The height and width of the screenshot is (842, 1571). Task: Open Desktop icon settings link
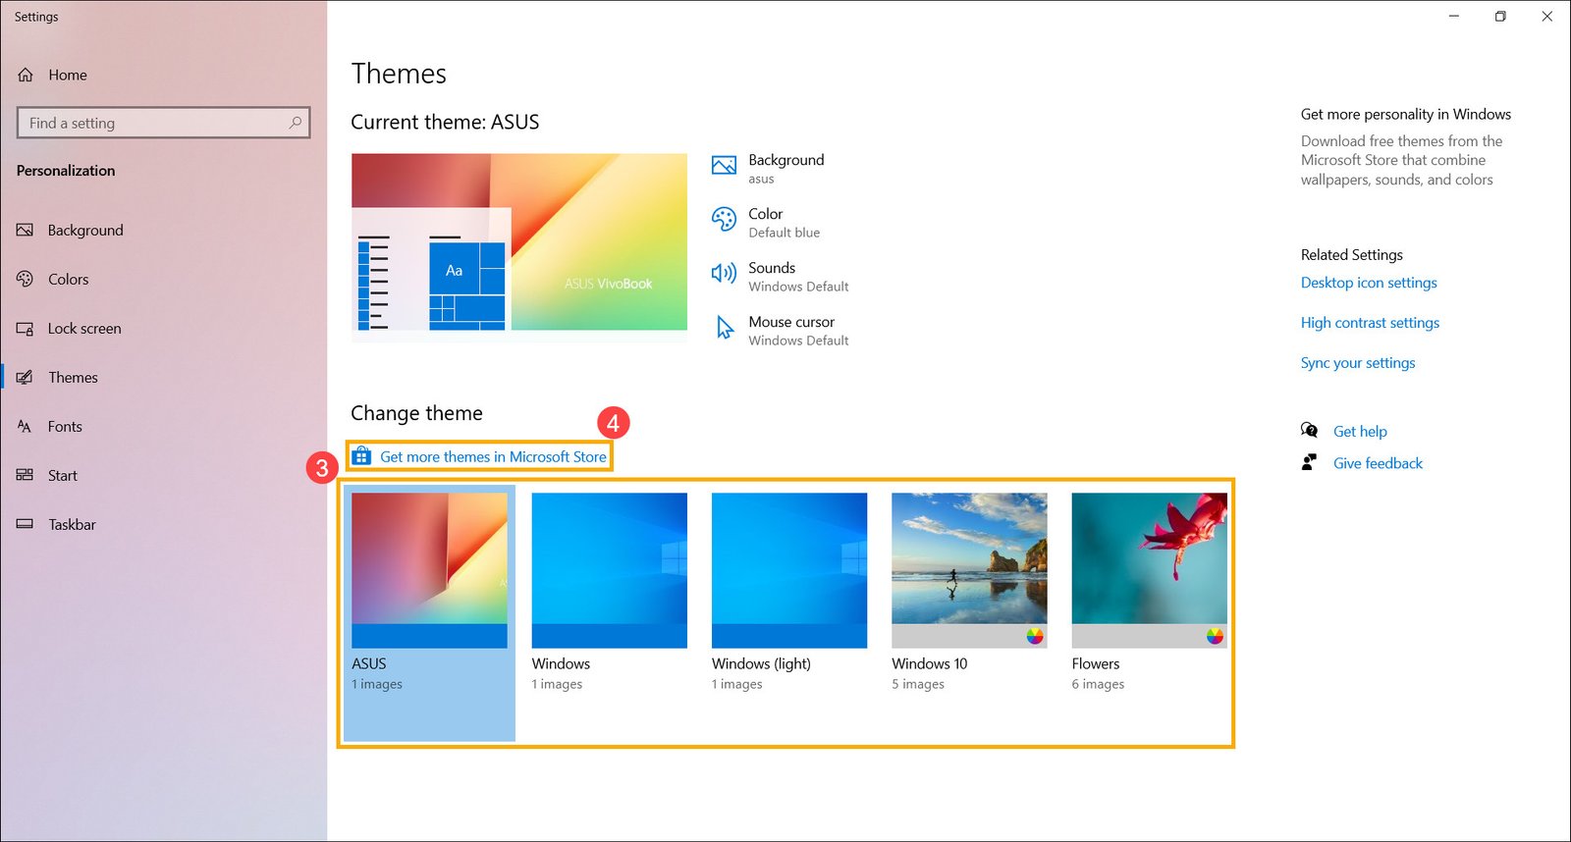pos(1369,283)
